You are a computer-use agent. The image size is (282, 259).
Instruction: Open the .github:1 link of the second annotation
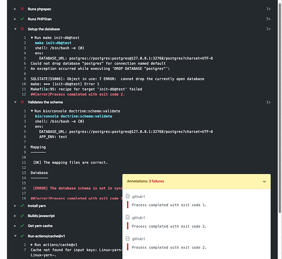[x=138, y=218]
